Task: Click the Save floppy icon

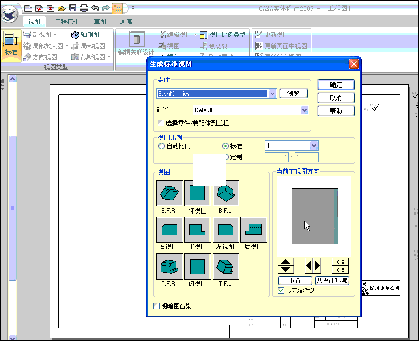Action: [73, 8]
